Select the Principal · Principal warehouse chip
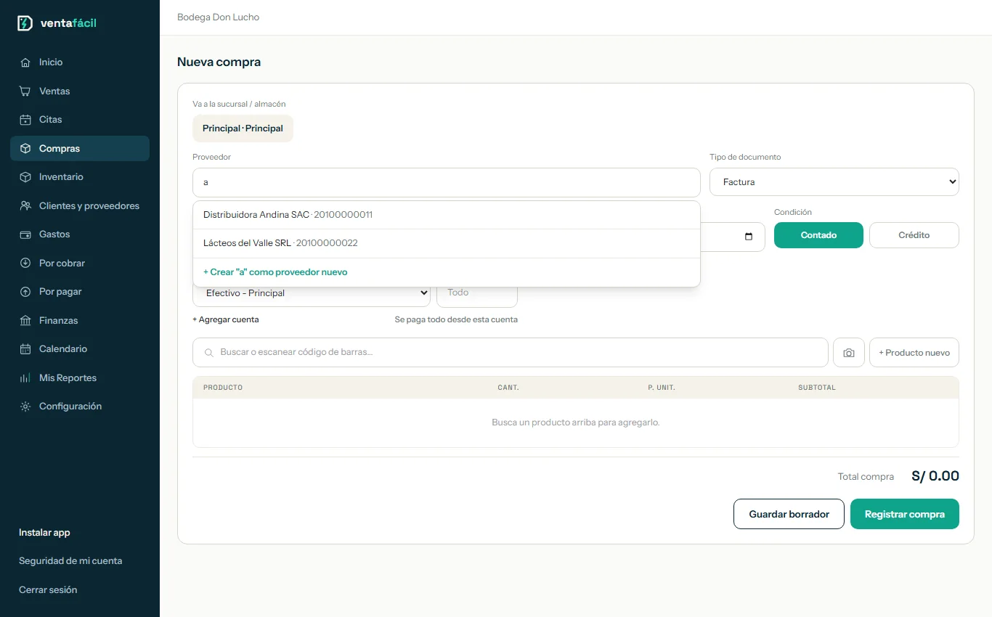Screen dimensions: 992x617 243,128
